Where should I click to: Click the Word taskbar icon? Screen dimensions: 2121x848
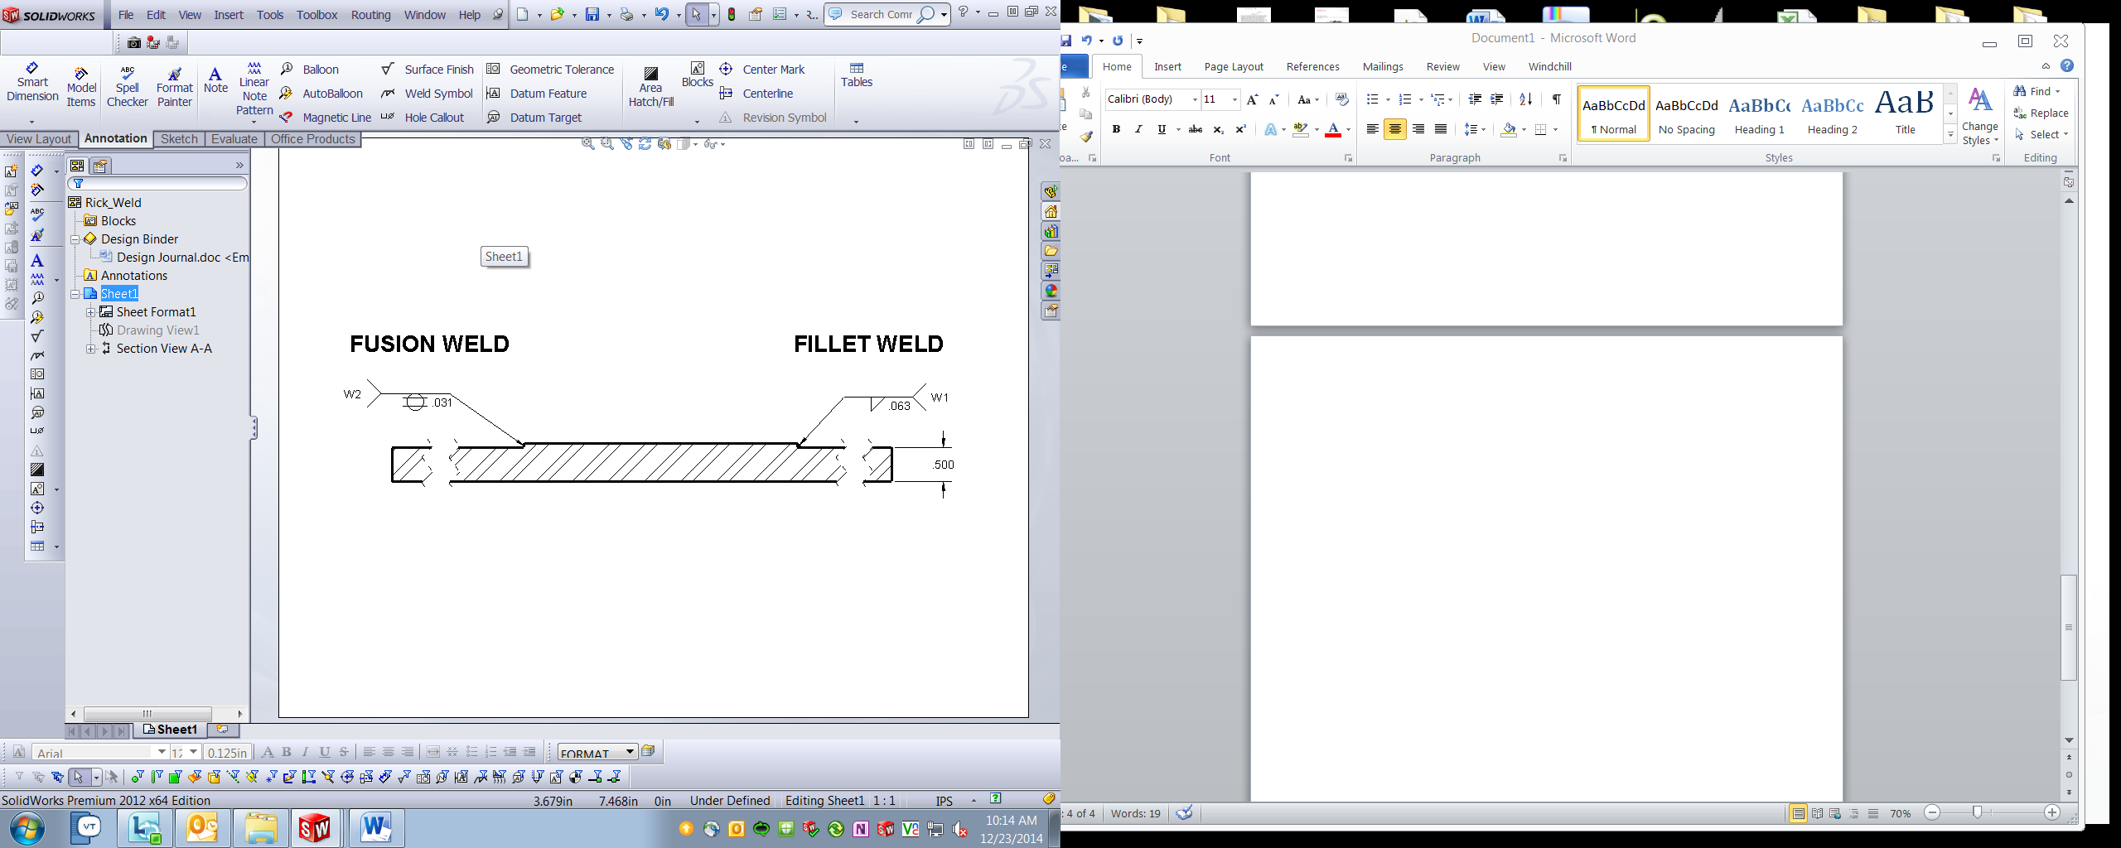point(376,827)
